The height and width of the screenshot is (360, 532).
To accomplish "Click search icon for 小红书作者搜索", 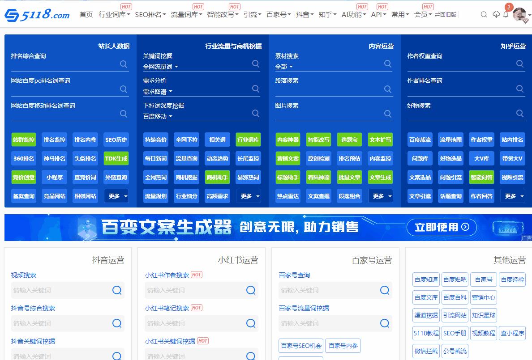I will point(251,290).
